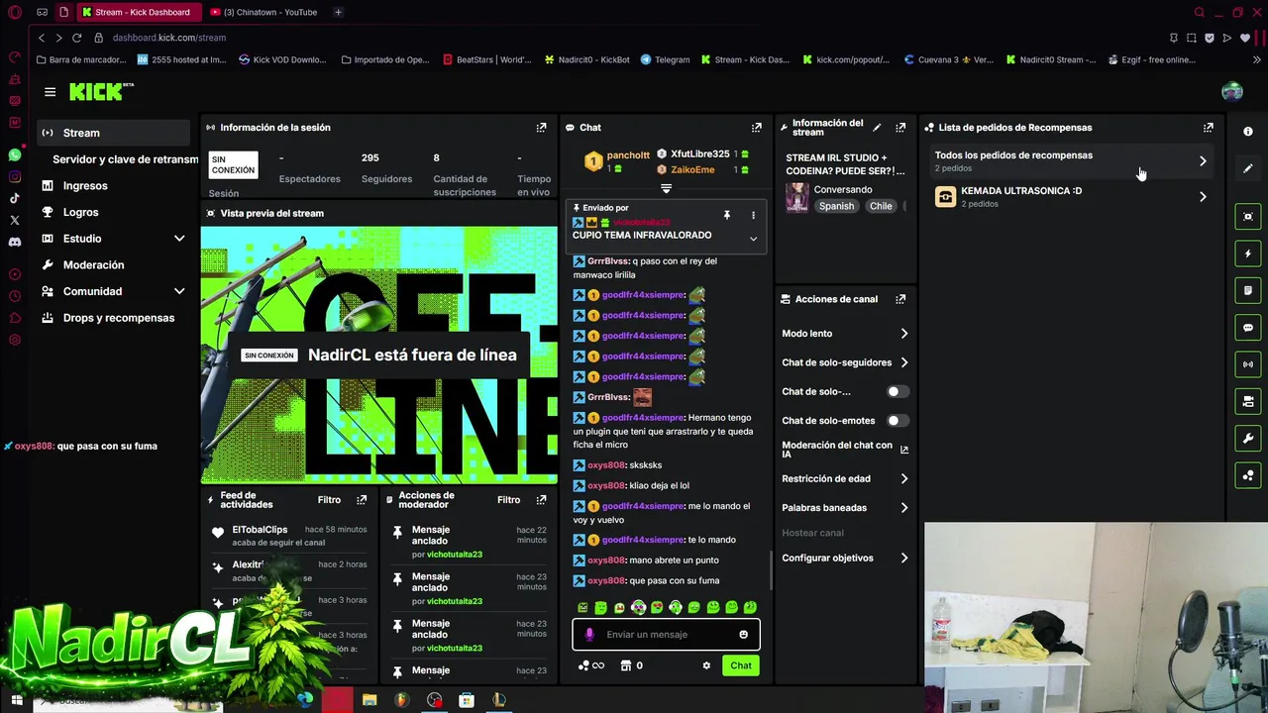Collapse the chat leaderboard arrow
The width and height of the screenshot is (1268, 713).
pyautogui.click(x=666, y=188)
